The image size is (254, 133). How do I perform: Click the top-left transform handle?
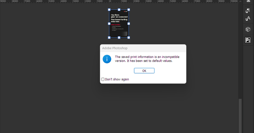109,10
